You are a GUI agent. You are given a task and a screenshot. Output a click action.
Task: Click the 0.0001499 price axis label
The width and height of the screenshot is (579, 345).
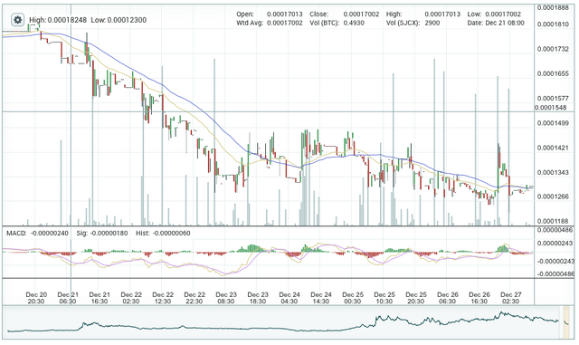pos(553,123)
